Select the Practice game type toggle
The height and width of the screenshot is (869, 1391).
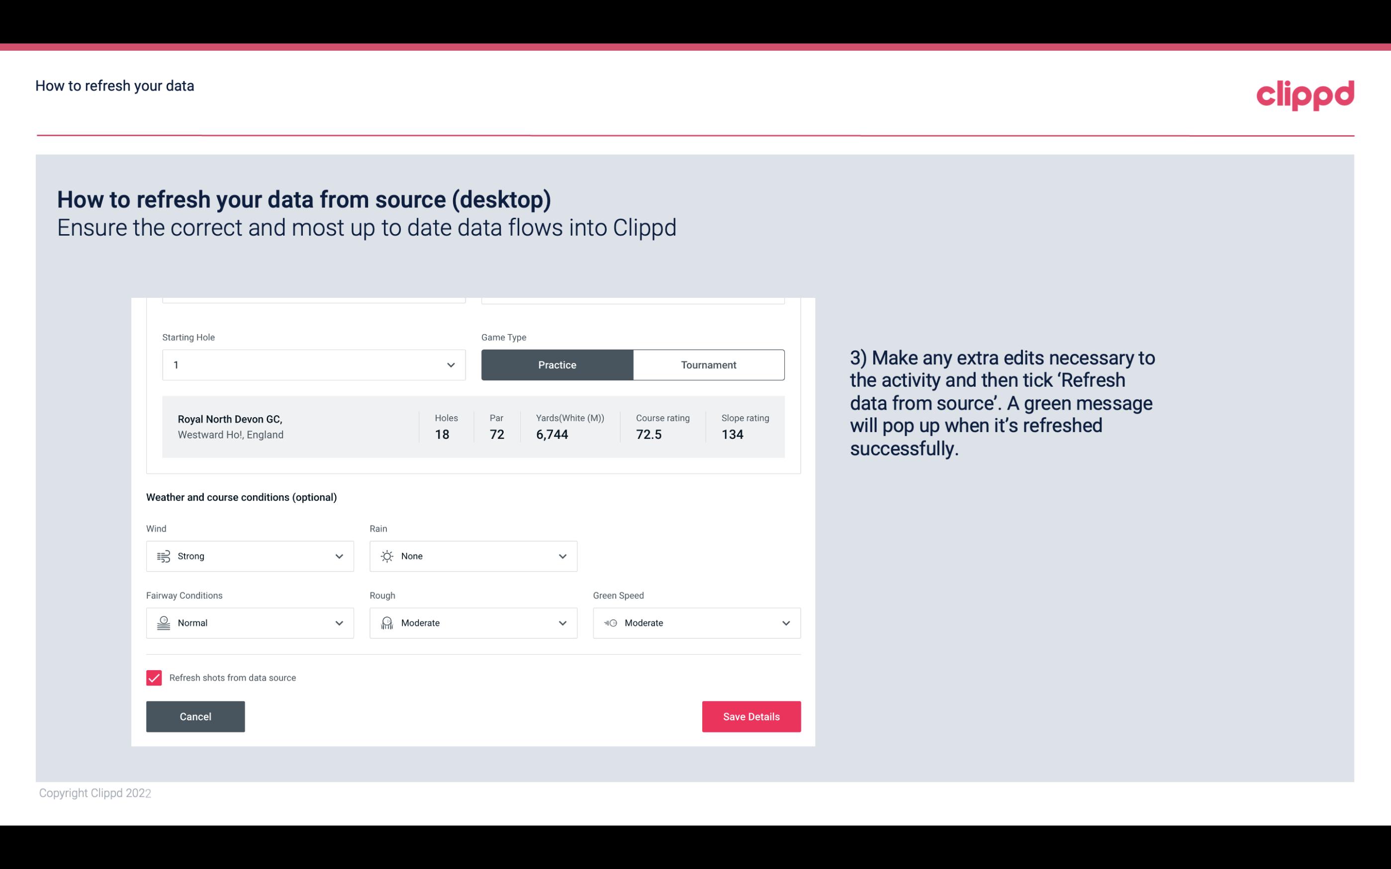point(557,364)
